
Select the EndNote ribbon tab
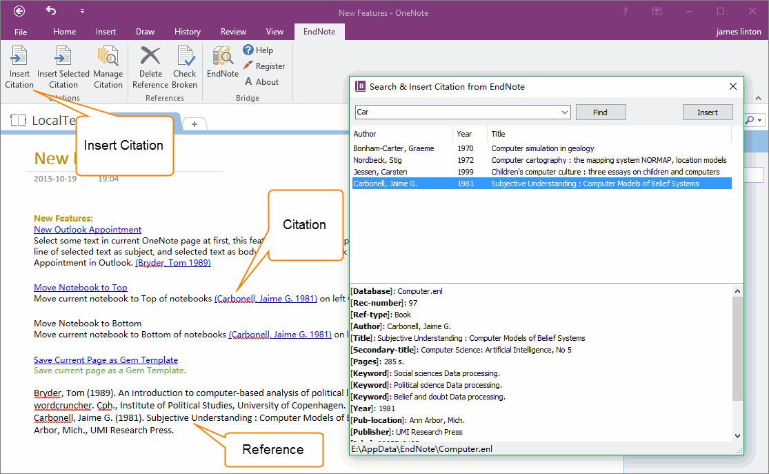tap(319, 32)
